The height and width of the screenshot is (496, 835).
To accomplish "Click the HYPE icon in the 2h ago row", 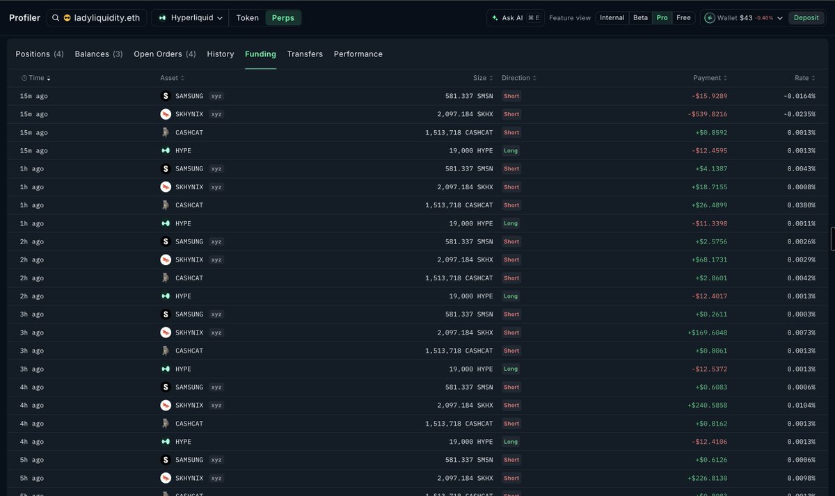I will (x=166, y=296).
